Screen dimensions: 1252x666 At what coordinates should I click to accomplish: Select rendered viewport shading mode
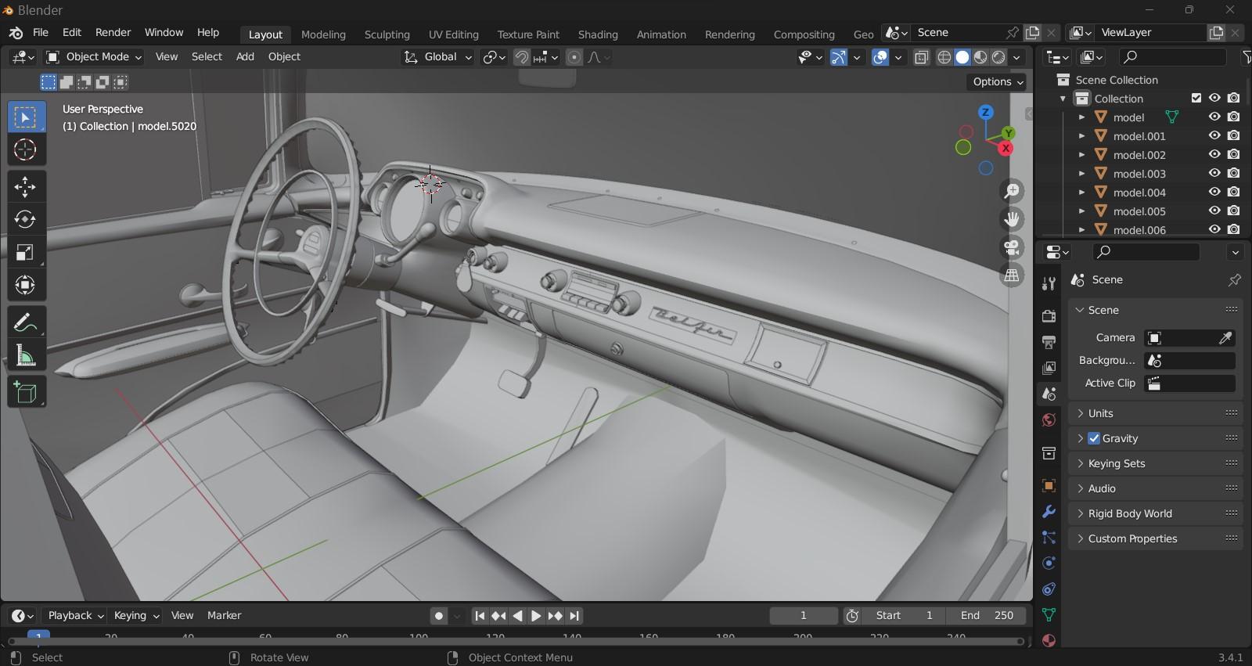coord(999,57)
